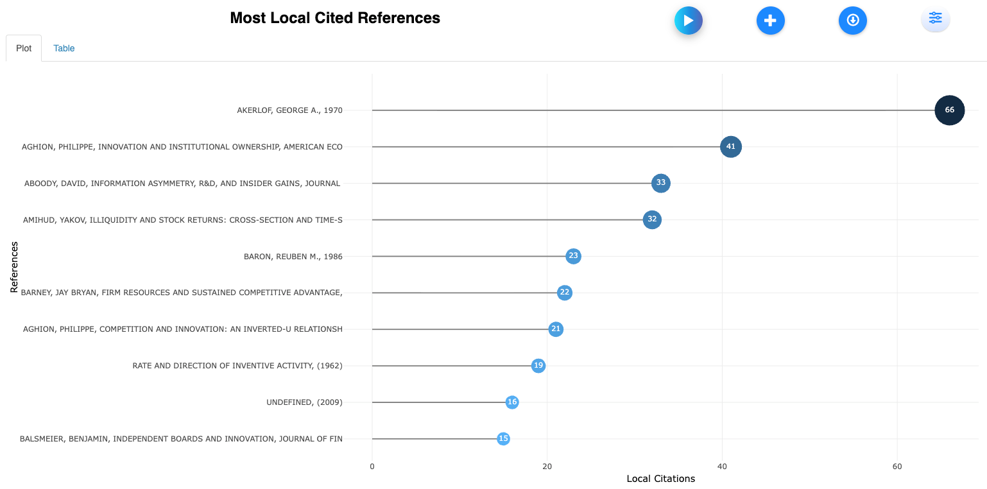Click the Baron data point labeled 23
Screen dimensions: 987x489
573,256
